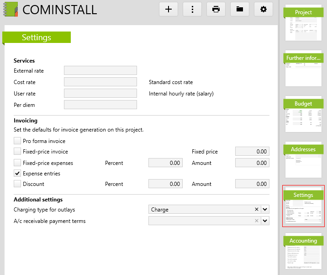Go to the Addresses page
The width and height of the screenshot is (327, 275).
[x=303, y=160]
